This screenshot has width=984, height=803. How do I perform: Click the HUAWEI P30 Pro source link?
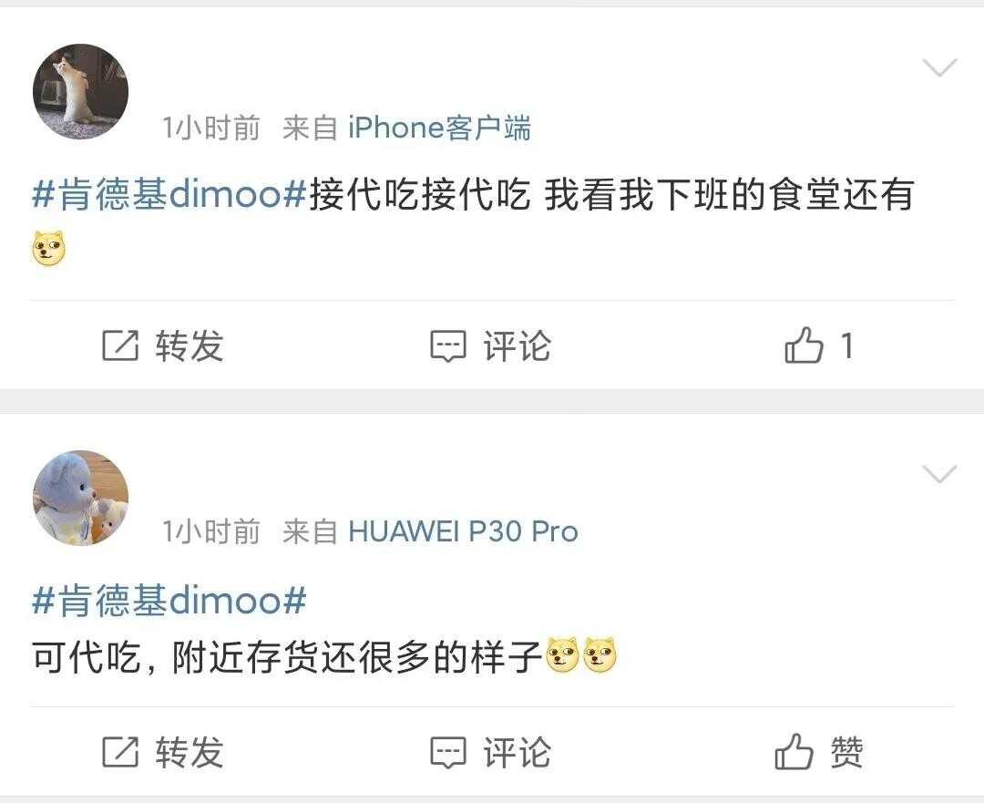point(463,531)
